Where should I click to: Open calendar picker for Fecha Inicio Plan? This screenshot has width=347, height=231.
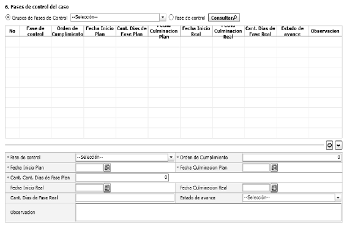click(x=107, y=168)
